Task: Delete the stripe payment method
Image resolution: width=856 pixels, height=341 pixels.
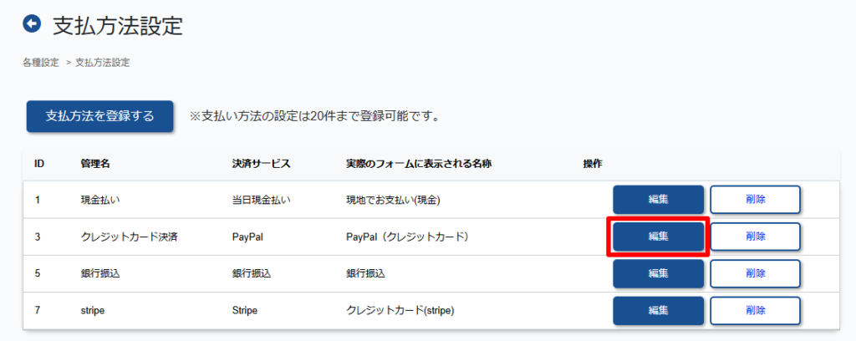Action: pos(755,310)
